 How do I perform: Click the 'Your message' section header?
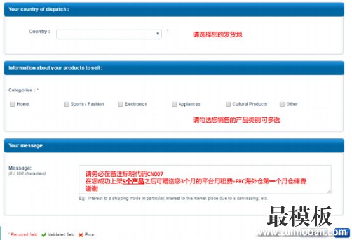(x=174, y=145)
